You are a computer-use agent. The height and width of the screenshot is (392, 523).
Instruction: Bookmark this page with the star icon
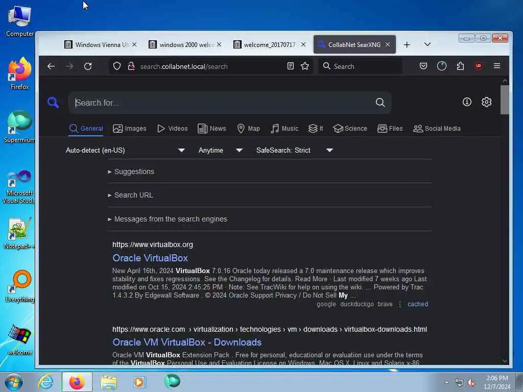(x=305, y=66)
